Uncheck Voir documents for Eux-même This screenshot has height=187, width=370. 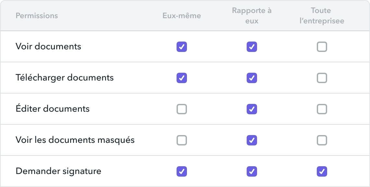[x=182, y=47]
